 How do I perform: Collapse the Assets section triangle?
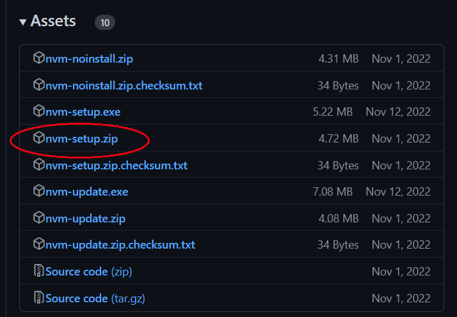[x=23, y=22]
